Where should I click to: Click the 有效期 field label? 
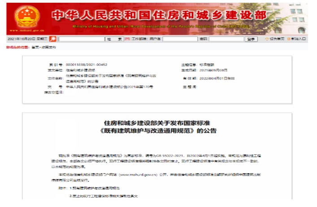[190, 79]
